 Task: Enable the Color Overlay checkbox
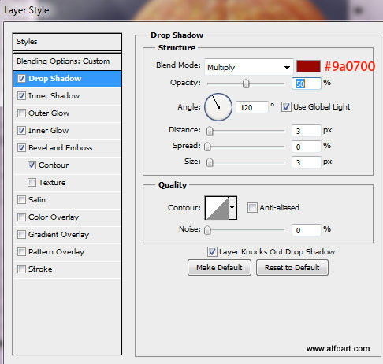(x=21, y=217)
